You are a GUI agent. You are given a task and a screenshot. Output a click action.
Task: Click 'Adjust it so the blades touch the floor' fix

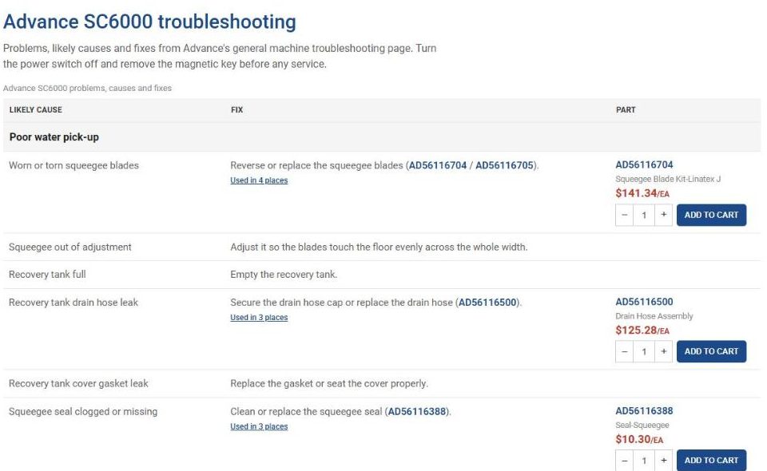pyautogui.click(x=379, y=247)
